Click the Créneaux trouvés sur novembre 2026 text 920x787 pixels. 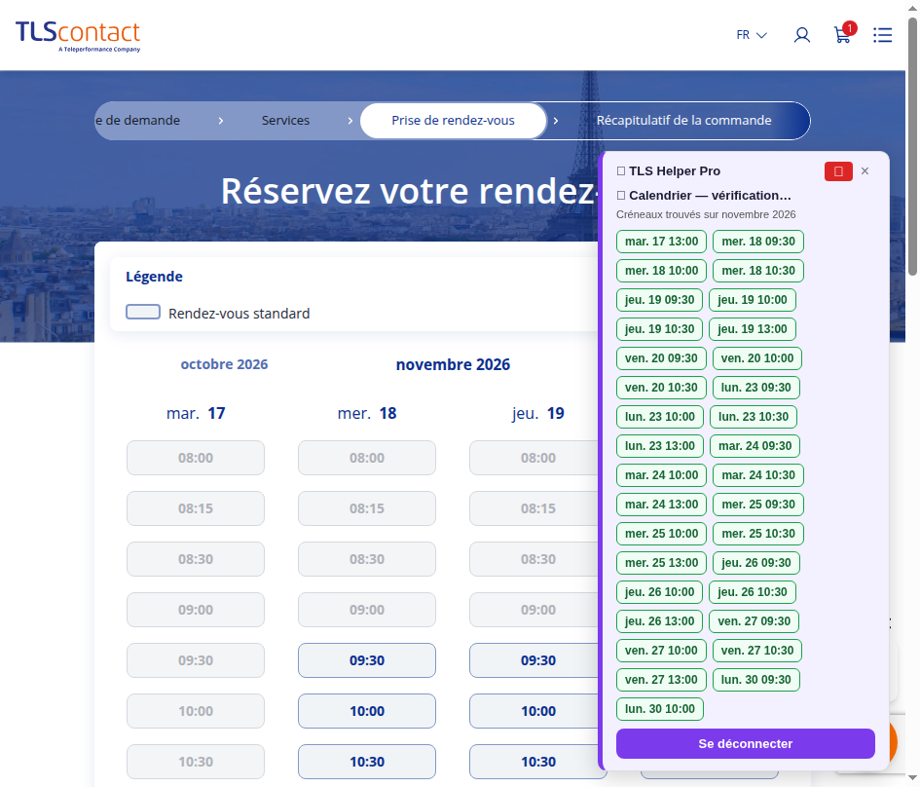pyautogui.click(x=706, y=215)
